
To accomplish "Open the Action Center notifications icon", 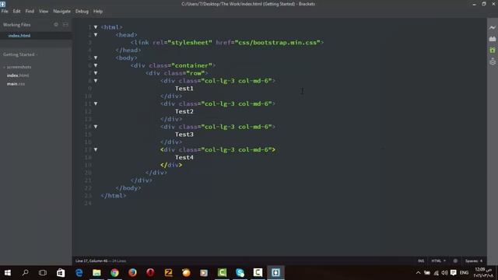I will coord(453,273).
